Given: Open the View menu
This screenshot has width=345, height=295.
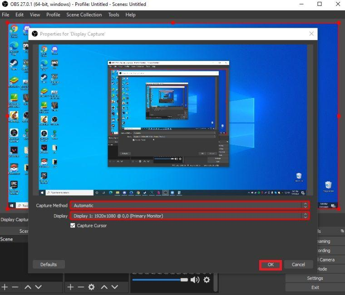Looking at the screenshot, I should click(x=35, y=15).
